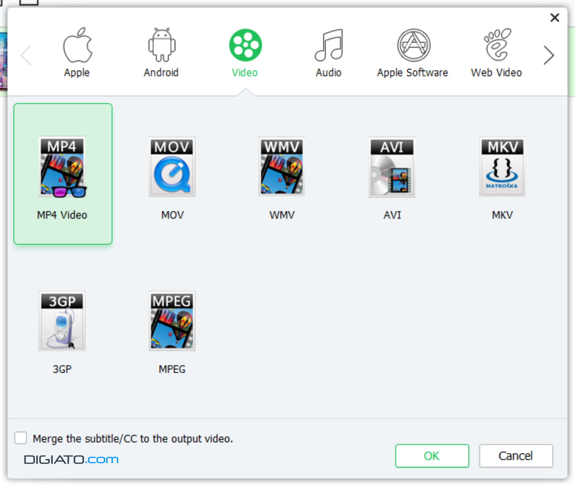Switch to Apple Software category

[x=413, y=52]
